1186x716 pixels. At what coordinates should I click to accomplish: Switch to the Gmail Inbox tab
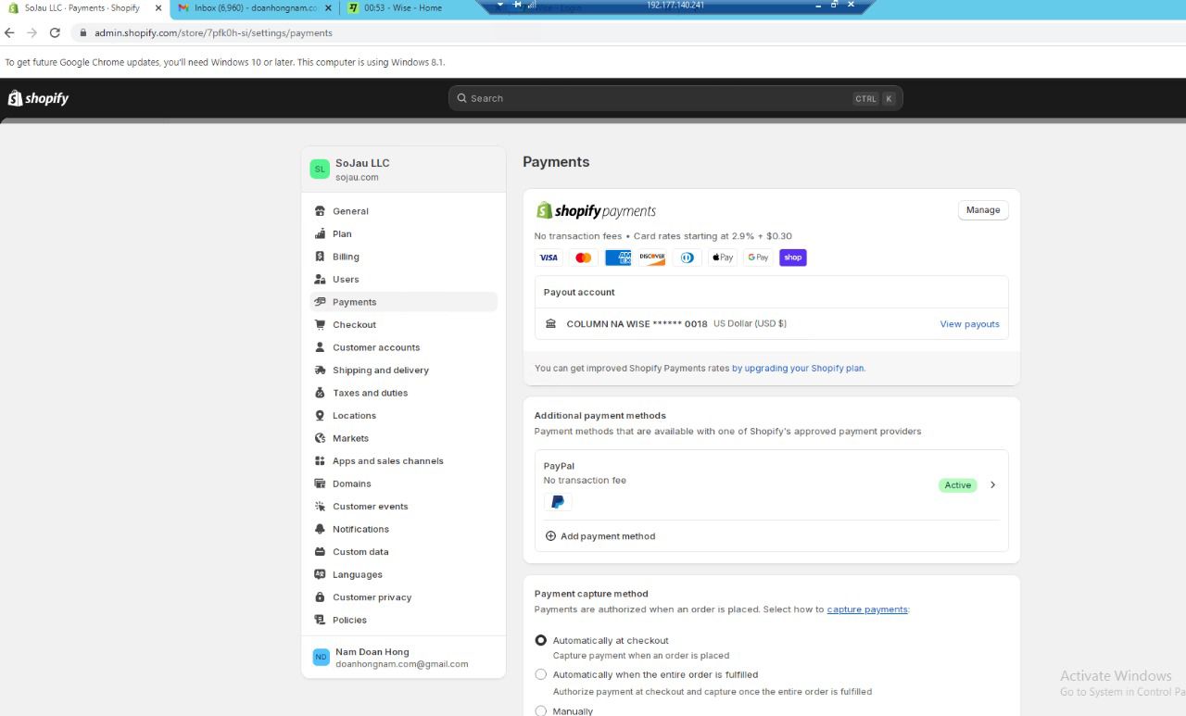tap(255, 8)
